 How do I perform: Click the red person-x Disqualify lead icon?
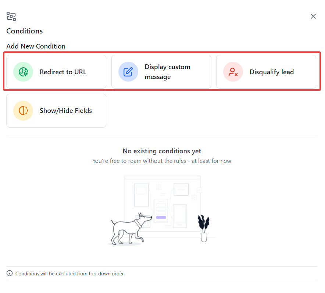point(233,72)
